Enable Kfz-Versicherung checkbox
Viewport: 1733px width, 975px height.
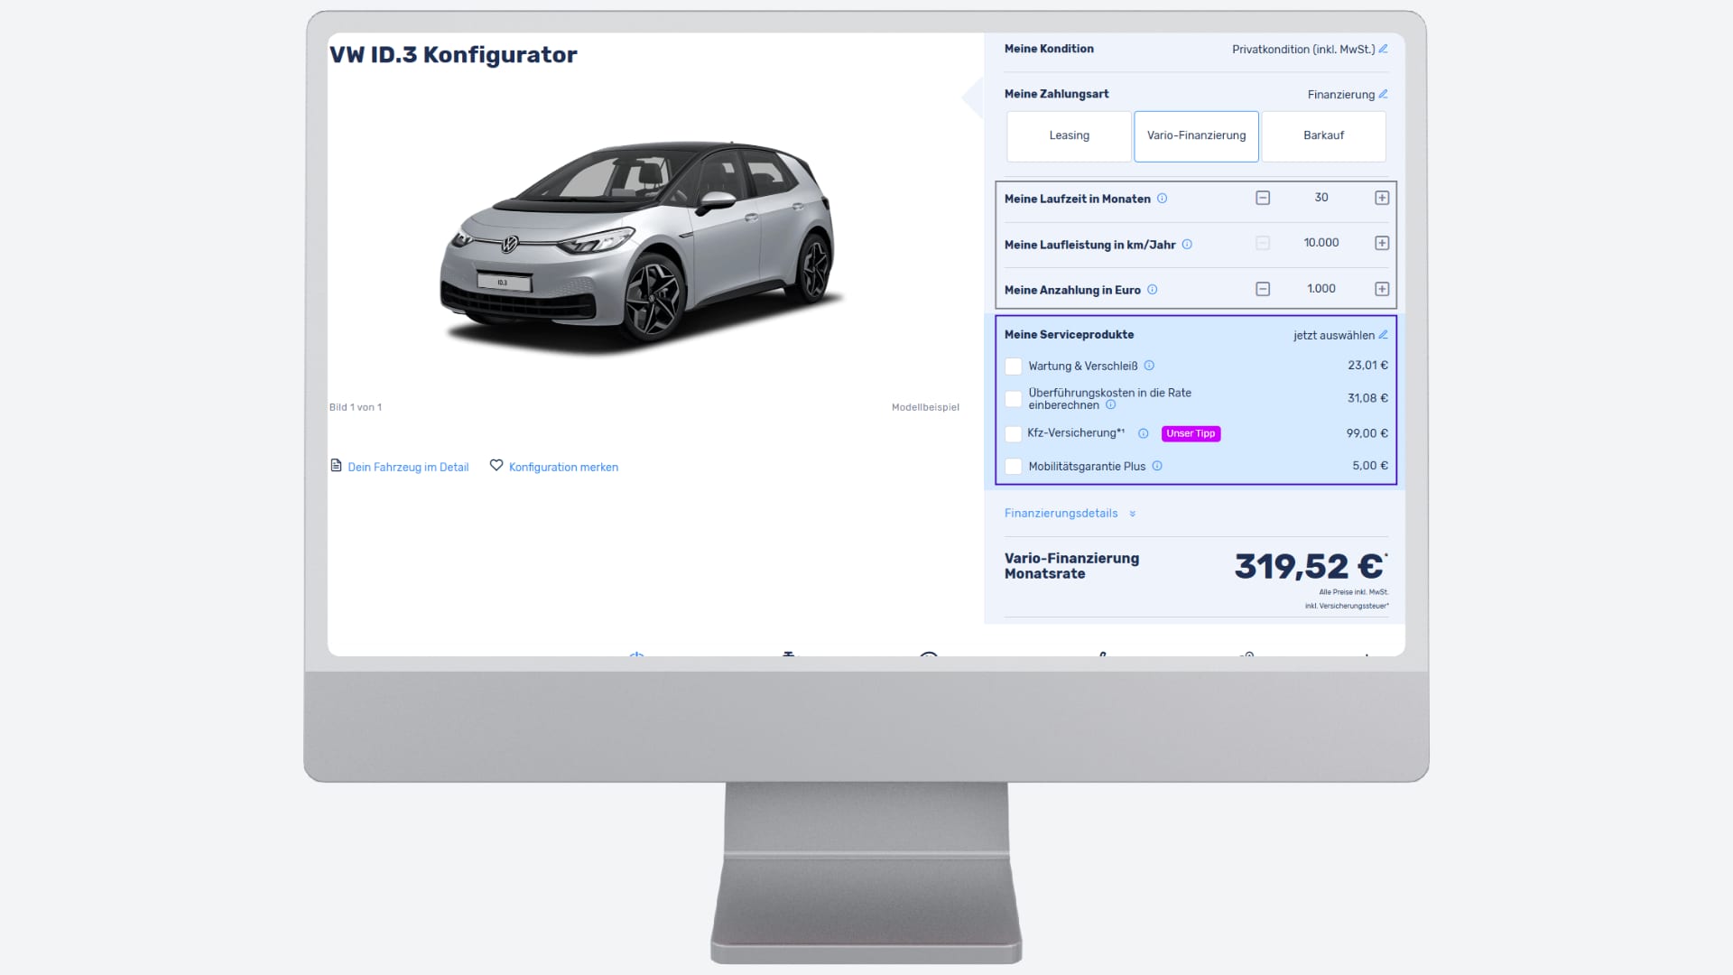pos(1014,434)
